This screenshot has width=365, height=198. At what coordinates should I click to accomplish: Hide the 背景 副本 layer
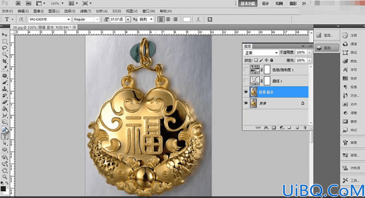[x=246, y=92]
